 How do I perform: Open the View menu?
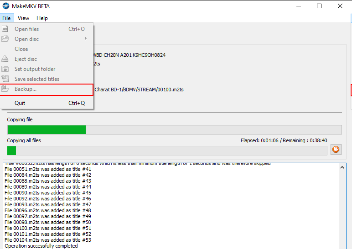pyautogui.click(x=23, y=18)
